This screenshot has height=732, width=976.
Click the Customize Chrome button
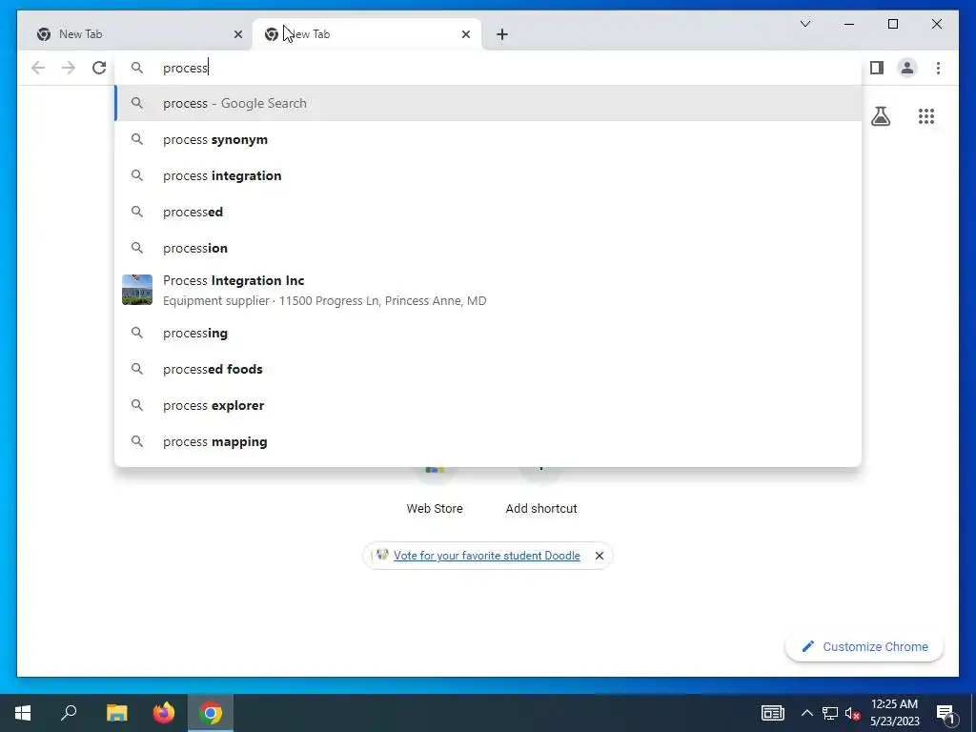point(864,647)
